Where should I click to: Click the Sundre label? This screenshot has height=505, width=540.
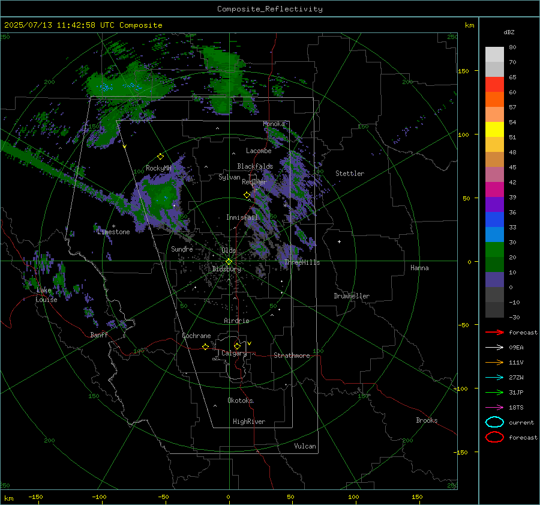click(x=182, y=249)
